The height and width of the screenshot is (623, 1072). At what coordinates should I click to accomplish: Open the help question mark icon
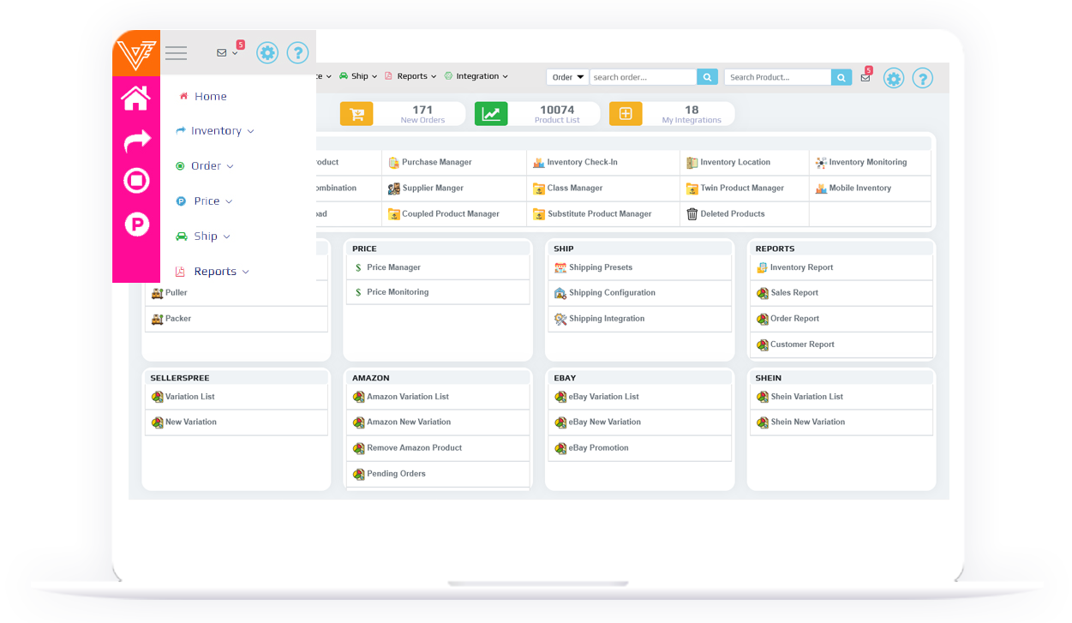point(923,78)
